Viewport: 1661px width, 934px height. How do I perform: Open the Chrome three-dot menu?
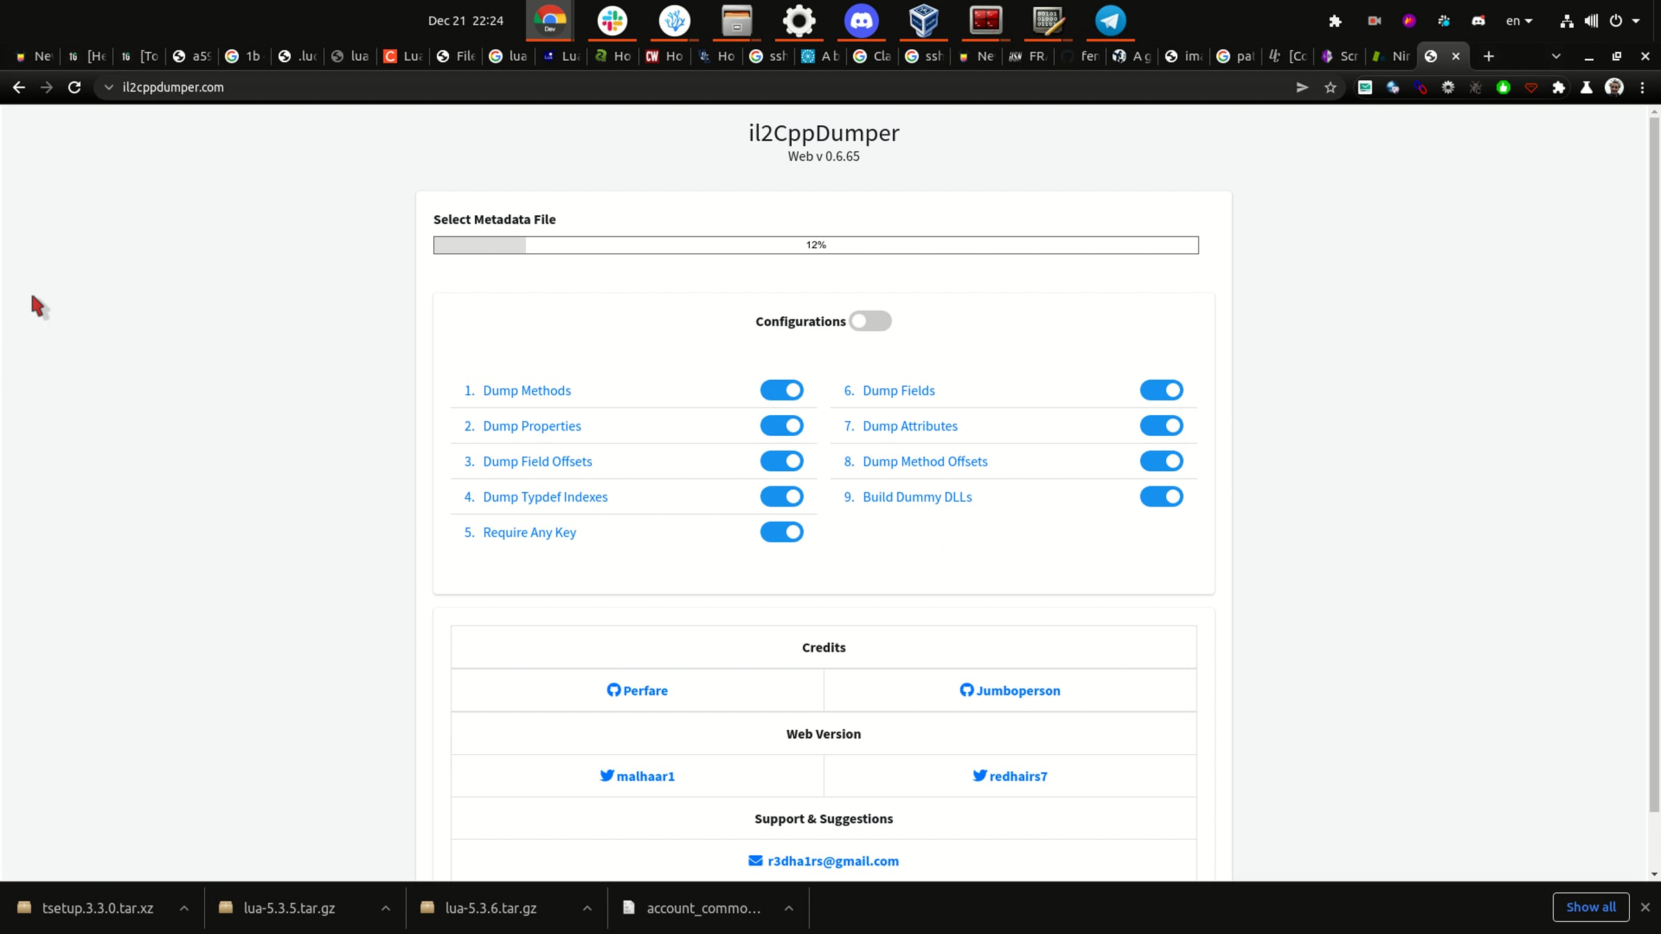(1642, 87)
